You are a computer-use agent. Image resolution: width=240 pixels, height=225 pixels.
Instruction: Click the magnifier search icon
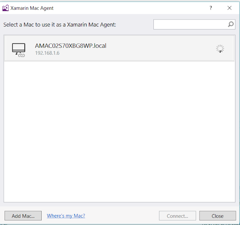point(231,24)
